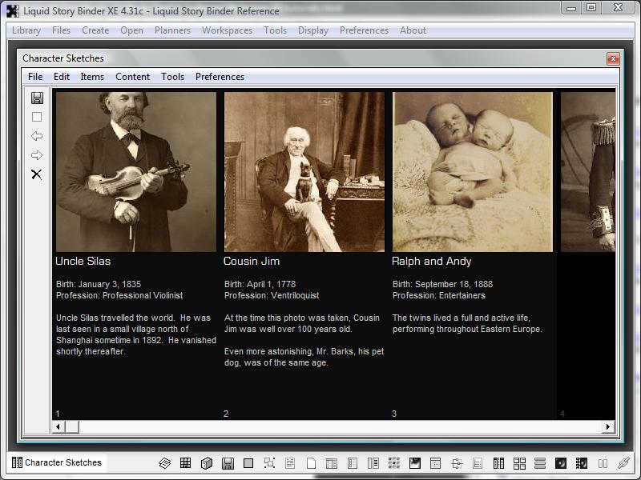641x480 pixels.
Task: Open the Content menu in Character Sketches
Action: [x=132, y=77]
